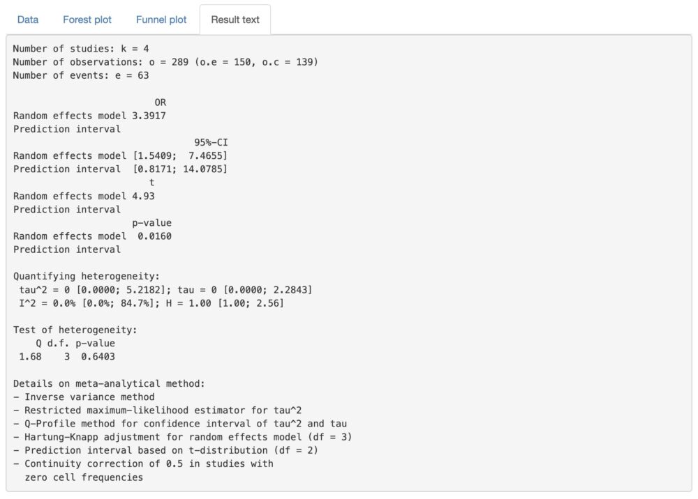The width and height of the screenshot is (698, 499).
Task: Click 'Details on meta-analytical method:' heading
Action: coord(109,383)
